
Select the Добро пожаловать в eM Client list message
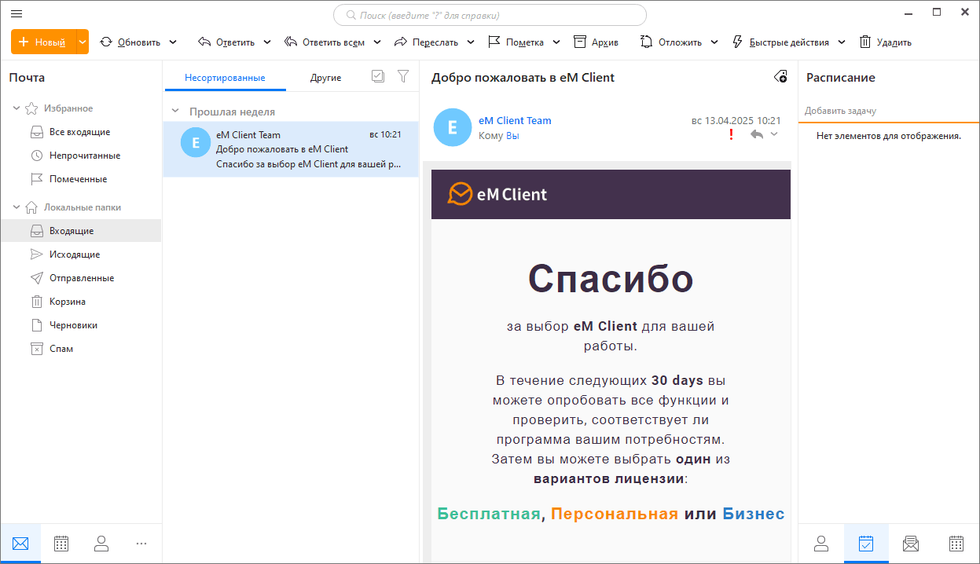click(x=291, y=149)
